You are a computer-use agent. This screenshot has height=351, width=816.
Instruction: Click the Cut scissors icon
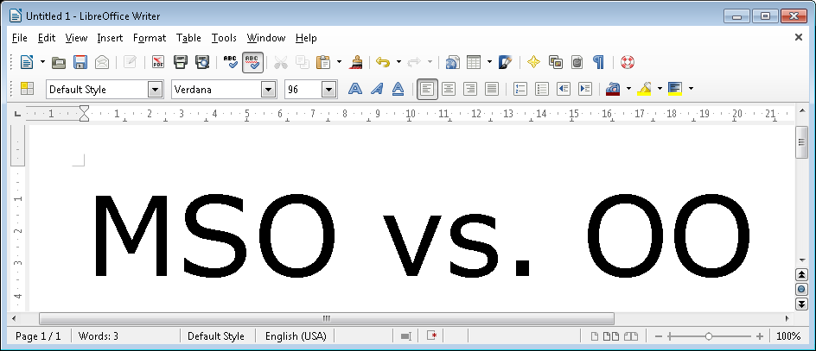point(280,62)
